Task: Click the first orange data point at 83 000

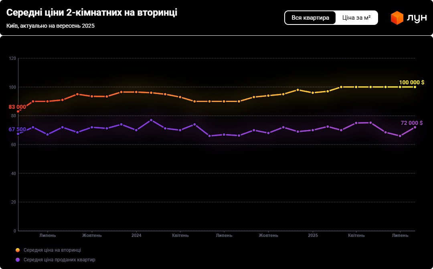Action: coord(18,111)
